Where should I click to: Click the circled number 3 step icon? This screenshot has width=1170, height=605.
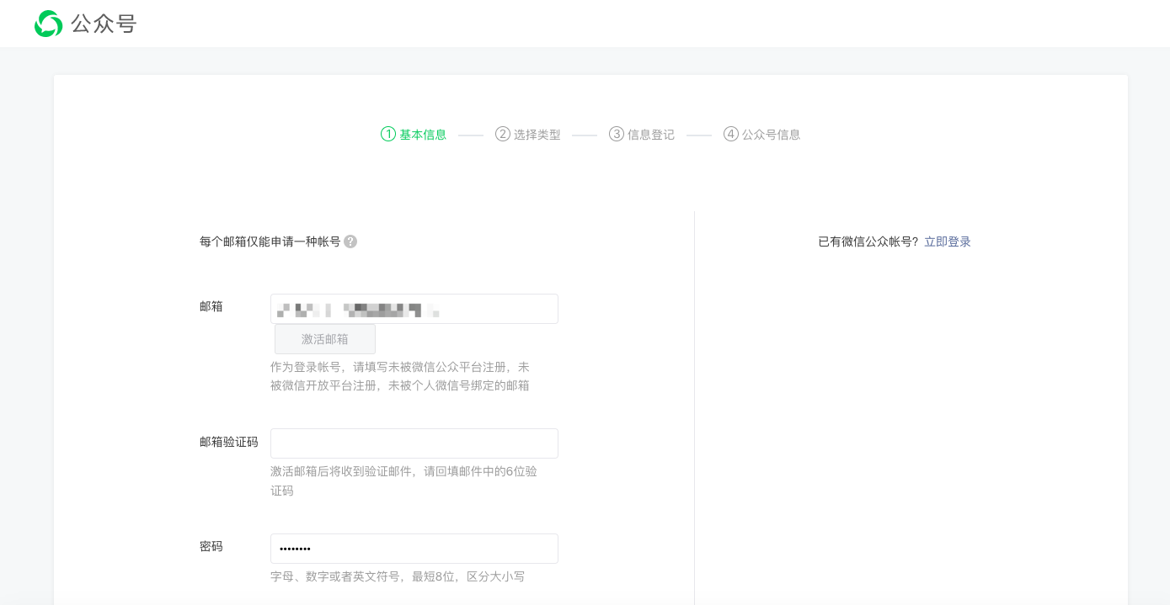coord(616,134)
